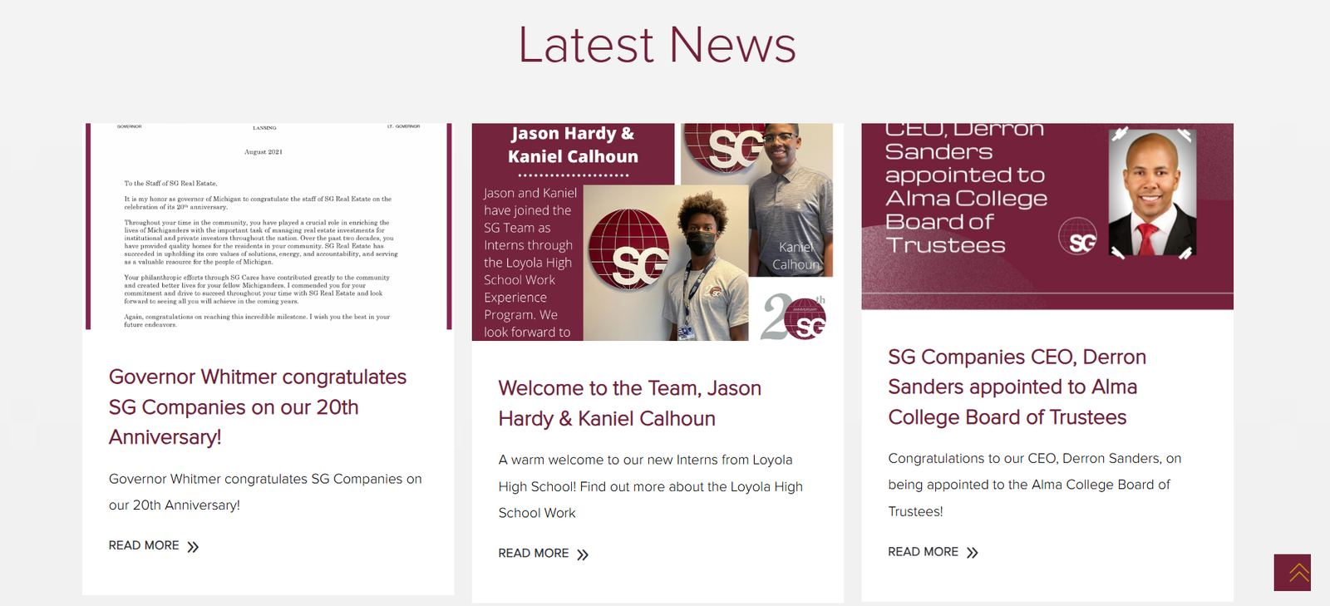
Task: Click READ MORE under the Governor Whitmer article
Action: 144,545
